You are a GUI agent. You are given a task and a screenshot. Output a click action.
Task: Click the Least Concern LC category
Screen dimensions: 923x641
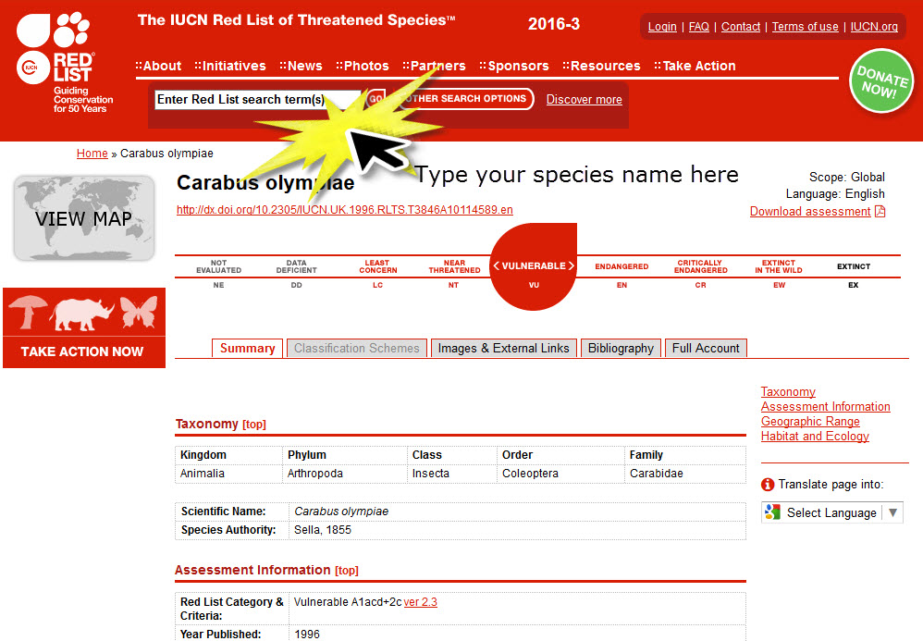coord(378,274)
